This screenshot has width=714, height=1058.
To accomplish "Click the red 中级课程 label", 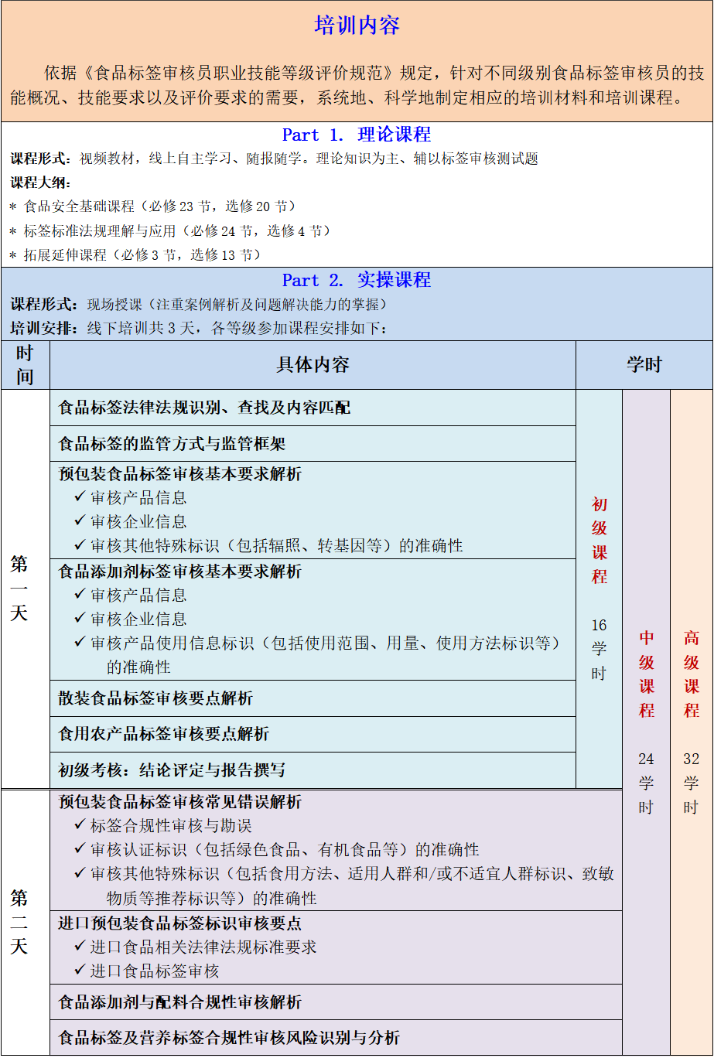I will point(646,674).
